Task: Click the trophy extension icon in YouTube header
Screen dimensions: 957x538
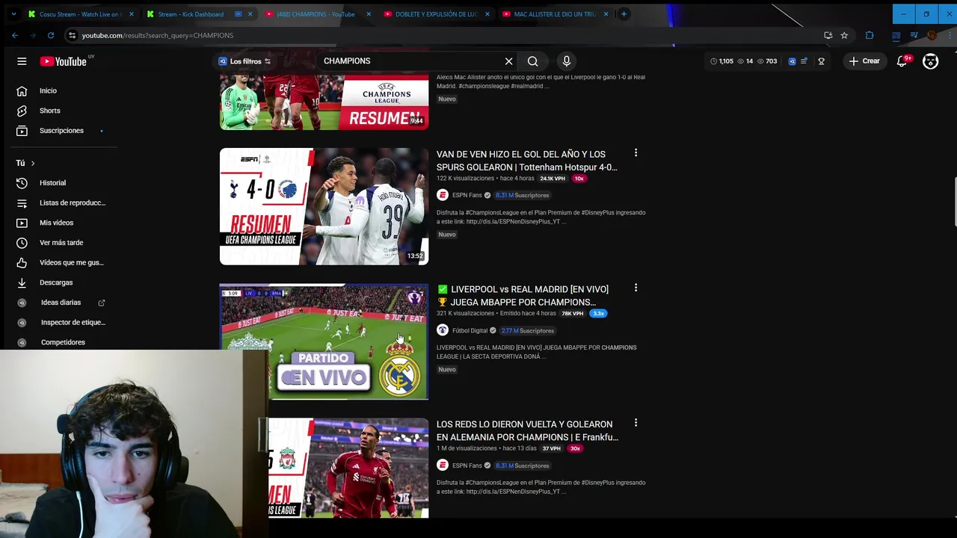Action: click(x=821, y=61)
